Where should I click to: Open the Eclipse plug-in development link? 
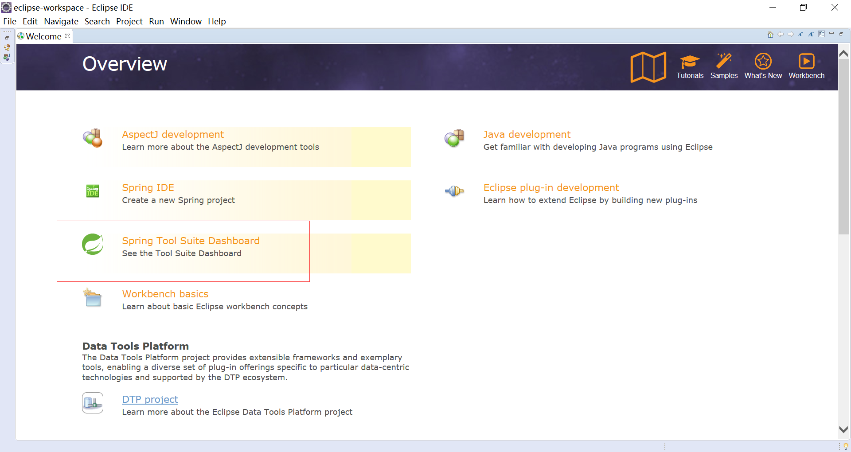(551, 187)
